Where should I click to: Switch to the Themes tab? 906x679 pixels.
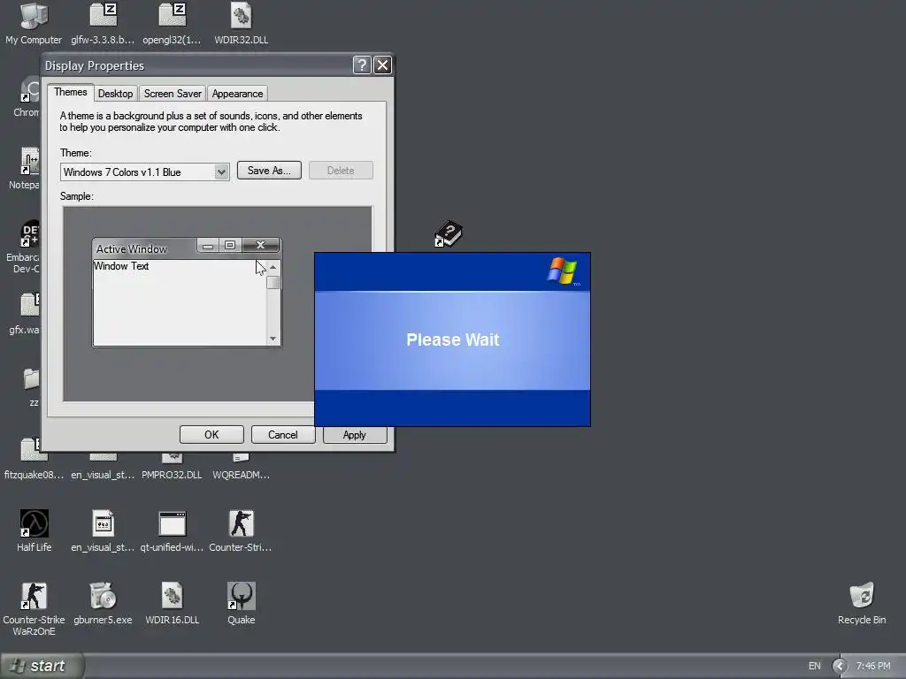pos(71,92)
